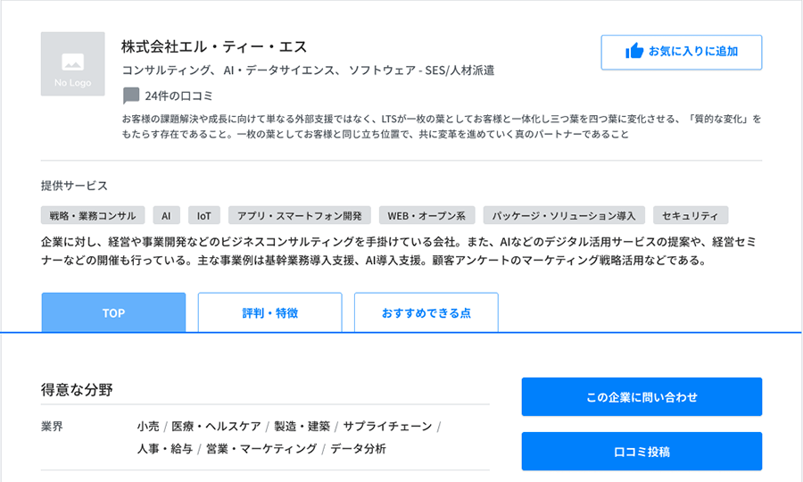Click the 口コミ投稿 button
The width and height of the screenshot is (803, 482).
click(642, 452)
